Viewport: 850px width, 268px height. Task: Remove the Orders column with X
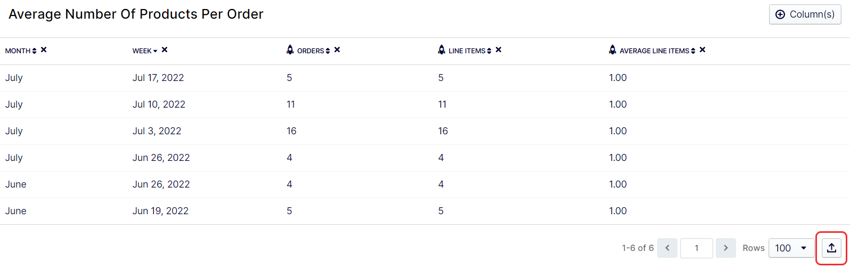pos(337,50)
